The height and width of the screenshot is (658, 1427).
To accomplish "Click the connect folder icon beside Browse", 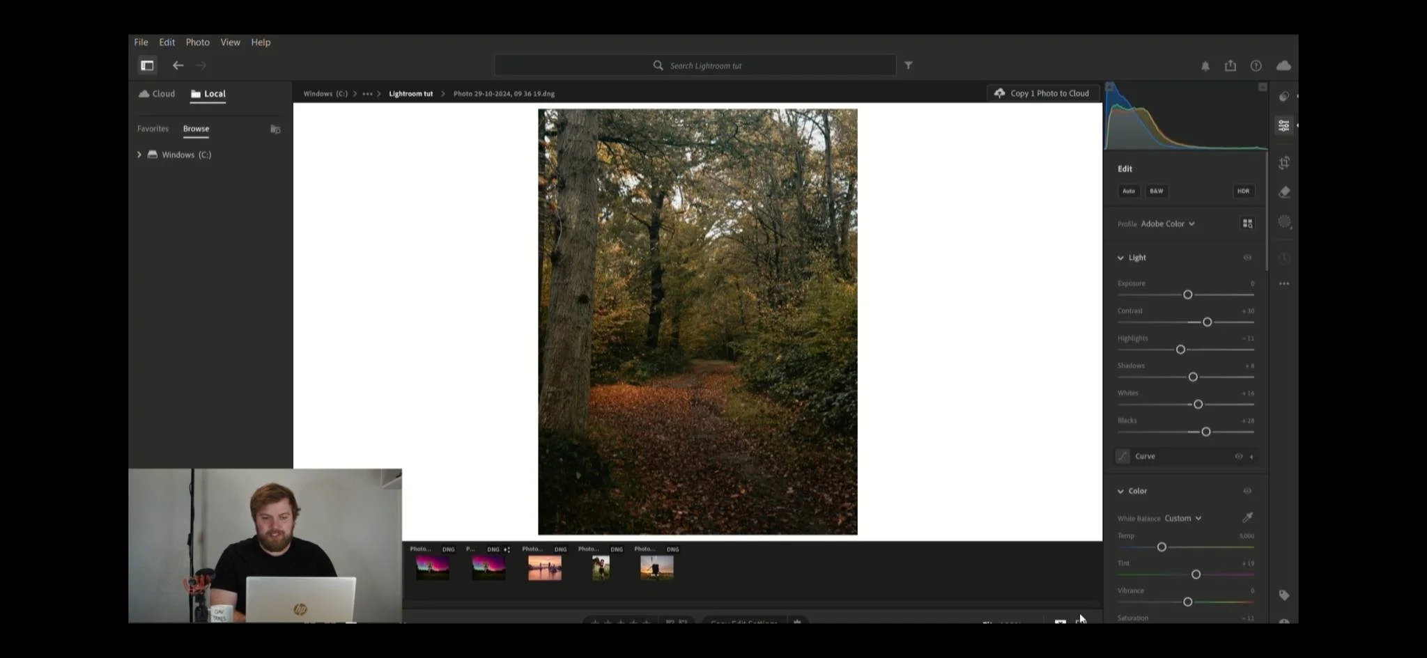I will point(275,129).
